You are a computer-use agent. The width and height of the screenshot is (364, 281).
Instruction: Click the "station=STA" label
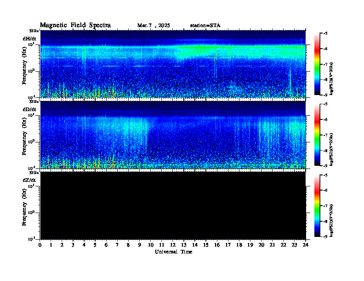205,26
